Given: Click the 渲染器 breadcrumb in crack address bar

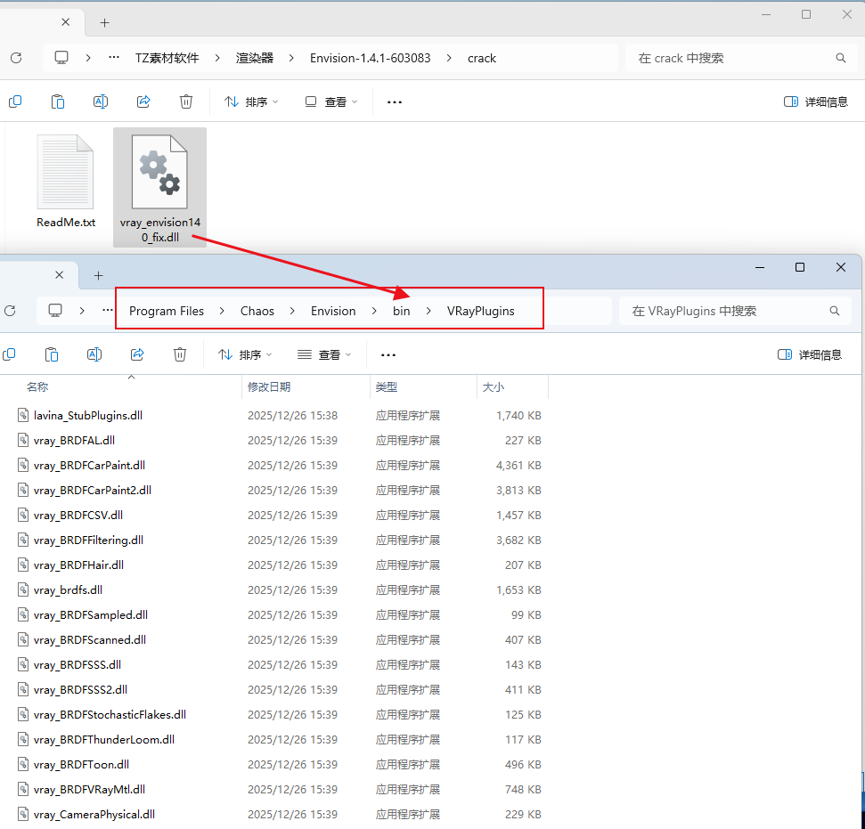Looking at the screenshot, I should [254, 58].
